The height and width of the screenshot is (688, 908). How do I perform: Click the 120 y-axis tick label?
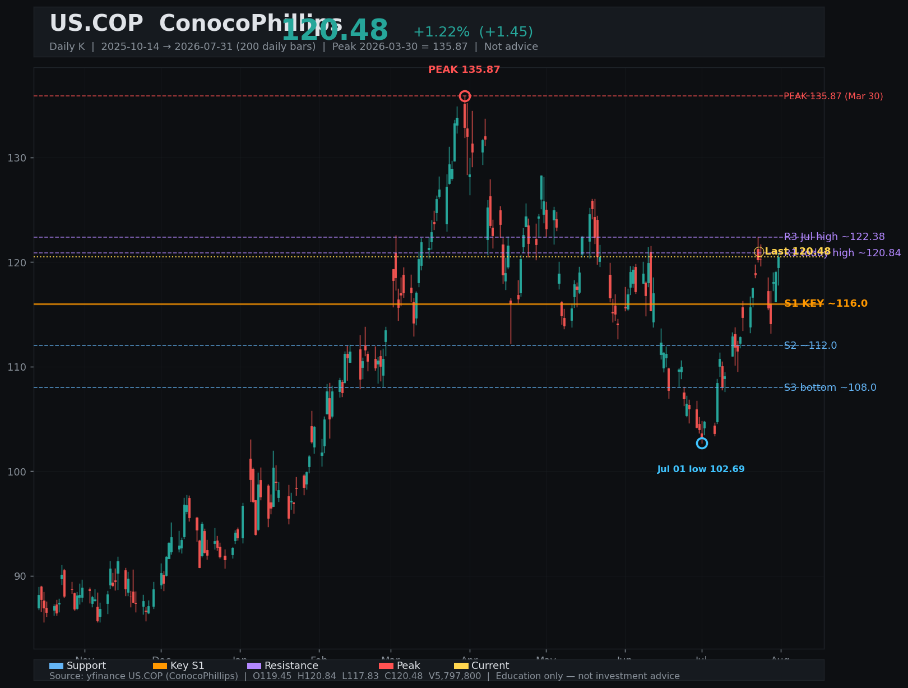pos(17,262)
